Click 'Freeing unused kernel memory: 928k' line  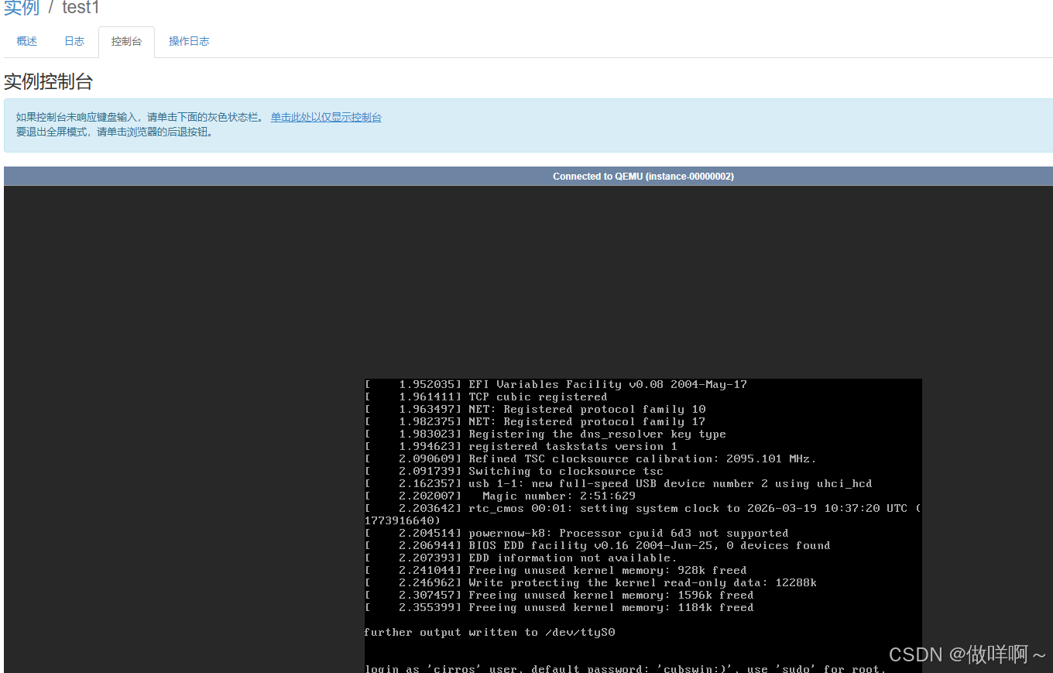[x=556, y=571]
